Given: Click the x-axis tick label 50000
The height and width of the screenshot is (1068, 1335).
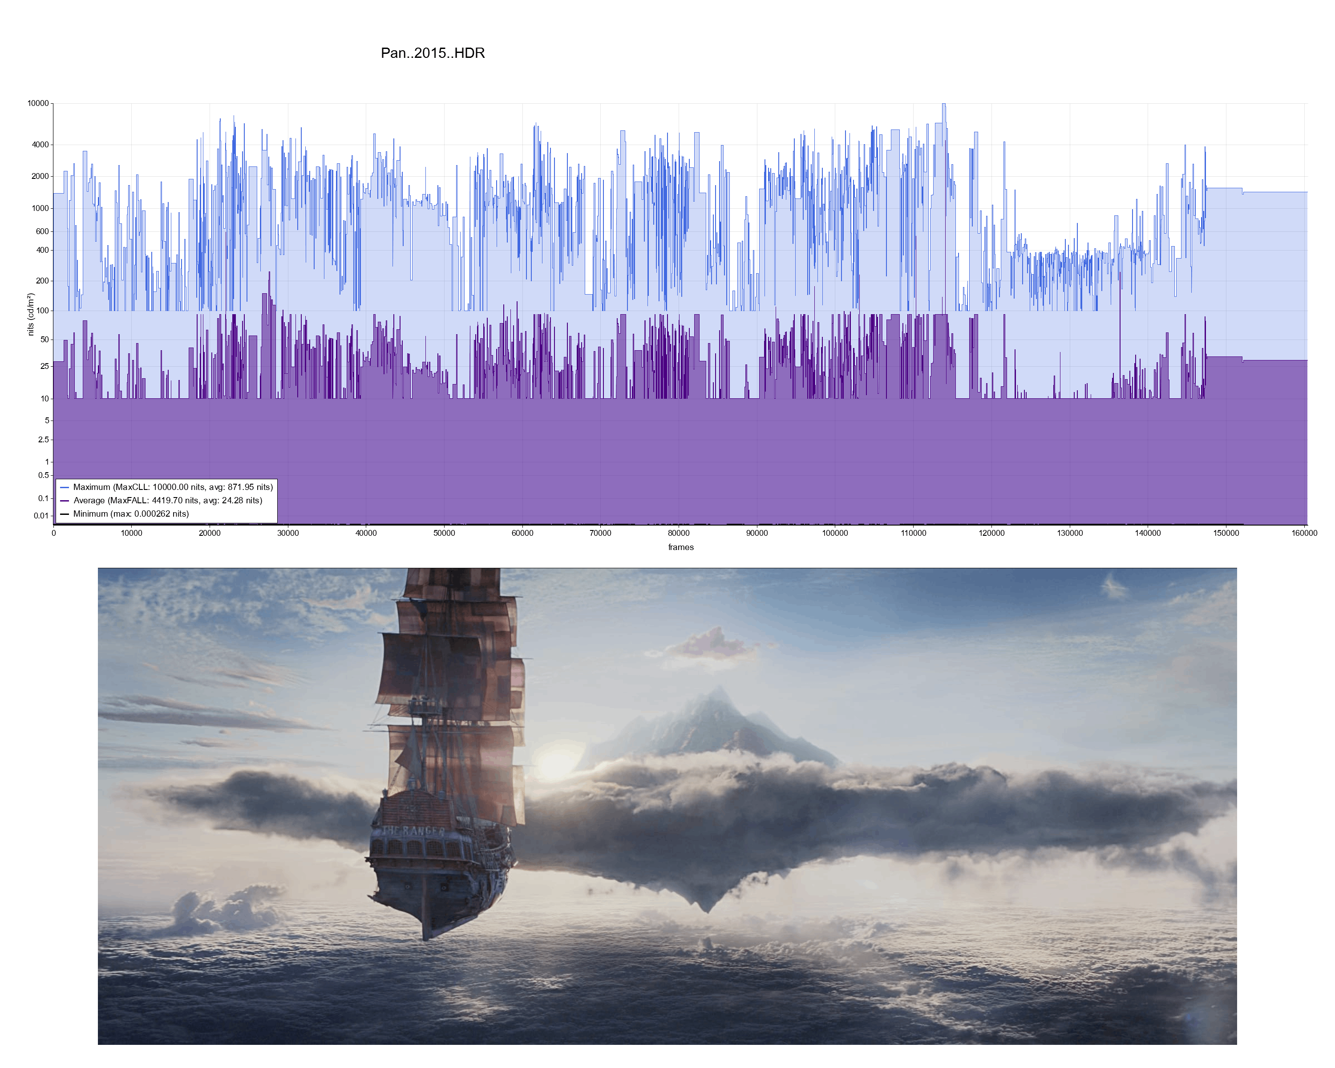Looking at the screenshot, I should [444, 533].
